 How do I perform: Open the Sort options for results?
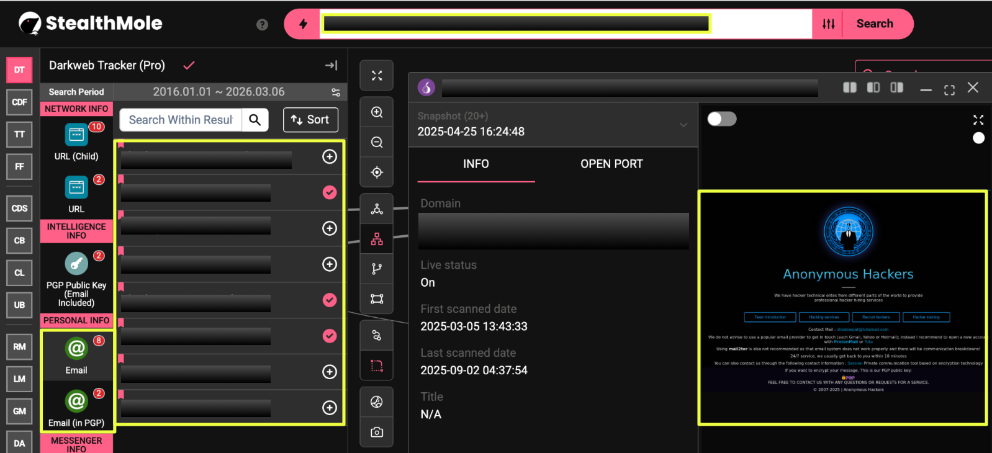click(x=310, y=120)
